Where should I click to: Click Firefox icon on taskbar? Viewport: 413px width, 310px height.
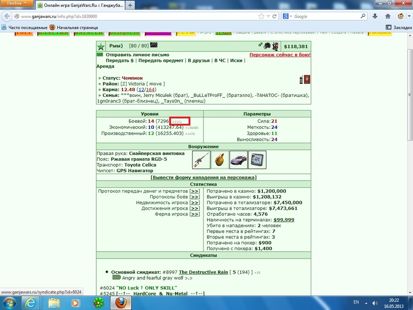click(x=121, y=303)
